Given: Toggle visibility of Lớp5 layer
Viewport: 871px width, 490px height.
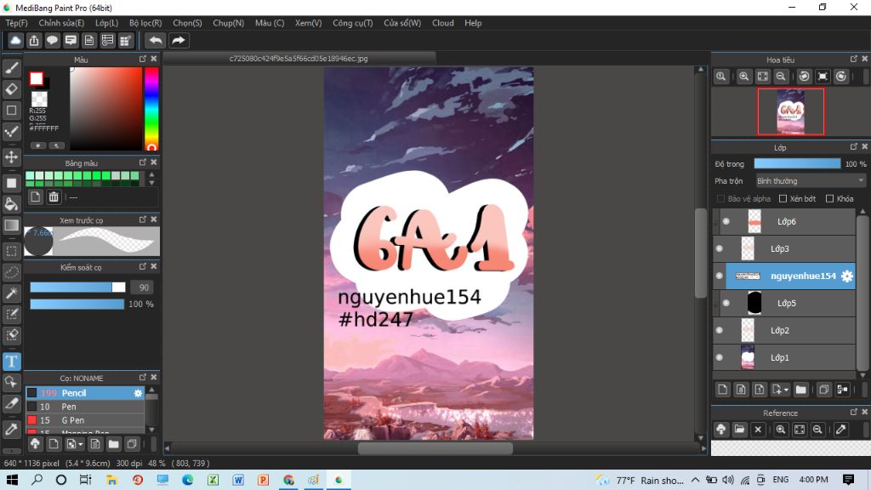Looking at the screenshot, I should 726,304.
